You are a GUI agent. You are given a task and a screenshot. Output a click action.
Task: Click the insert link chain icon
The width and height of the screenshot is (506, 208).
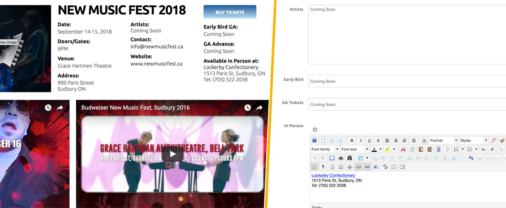pyautogui.click(x=367, y=167)
